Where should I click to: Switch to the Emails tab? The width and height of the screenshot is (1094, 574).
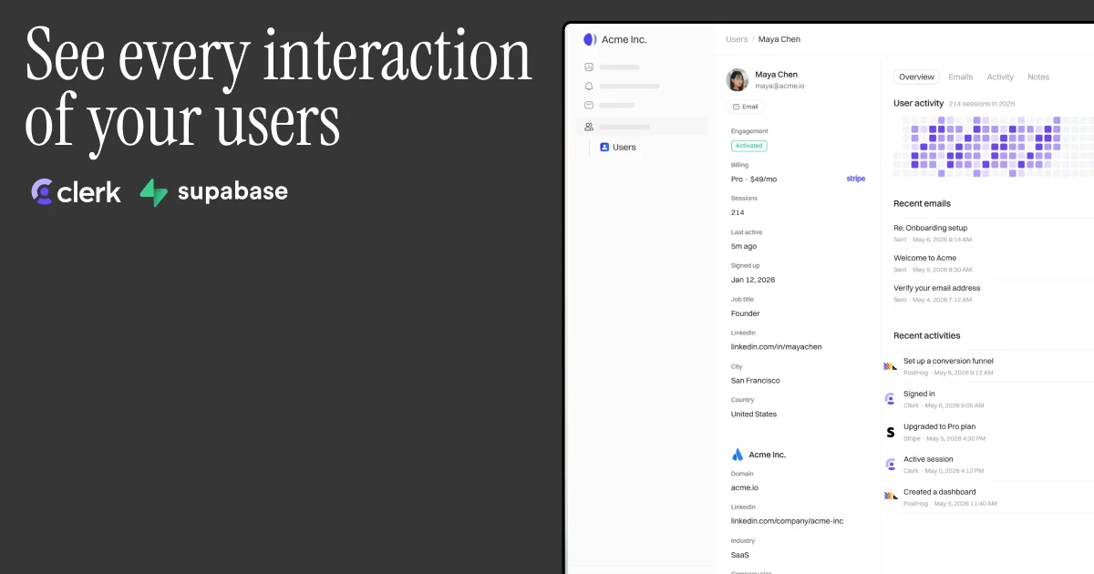click(x=961, y=77)
